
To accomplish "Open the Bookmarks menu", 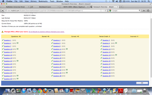I will [43, 1].
